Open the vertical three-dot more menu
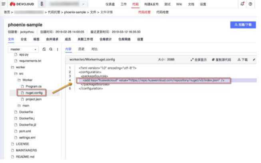261x163 pixels. pos(58,49)
